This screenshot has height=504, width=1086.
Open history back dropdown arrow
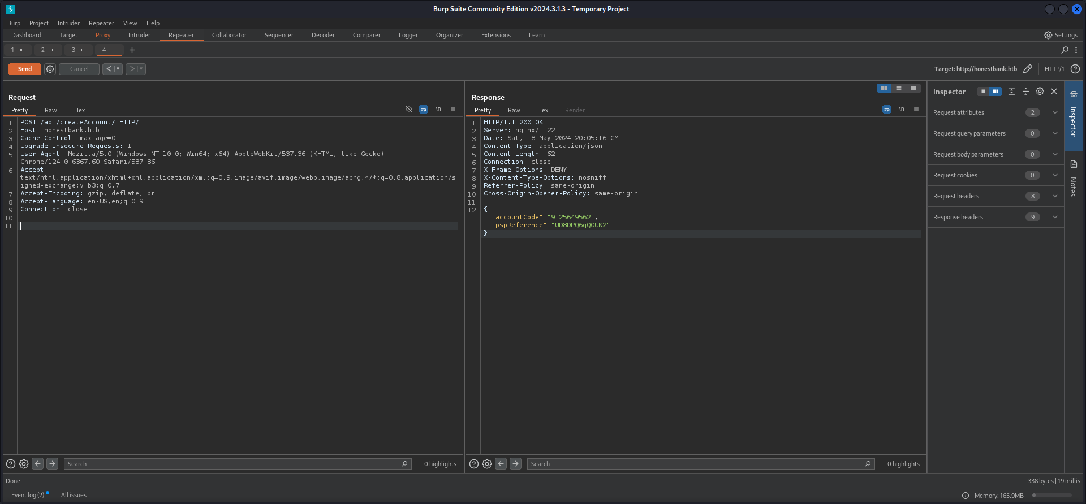tap(118, 69)
